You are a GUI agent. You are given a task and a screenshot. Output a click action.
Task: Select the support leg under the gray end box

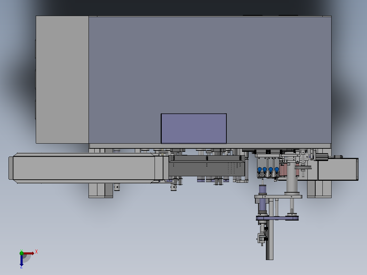tap(319, 189)
